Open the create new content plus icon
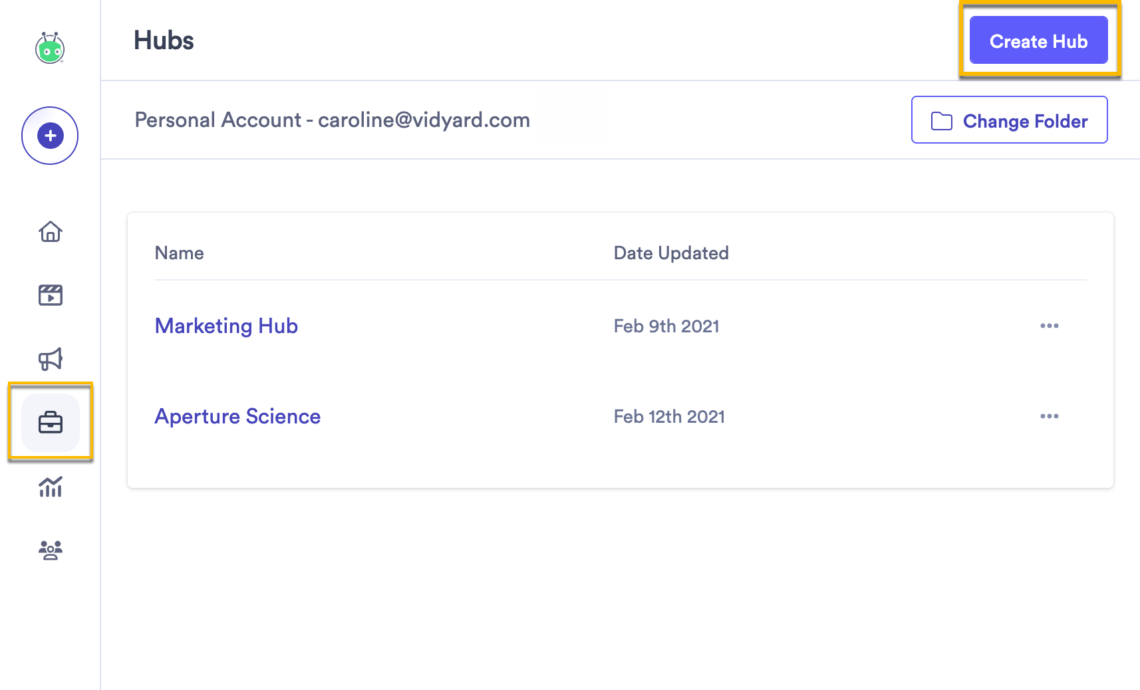Image resolution: width=1140 pixels, height=690 pixels. point(50,135)
